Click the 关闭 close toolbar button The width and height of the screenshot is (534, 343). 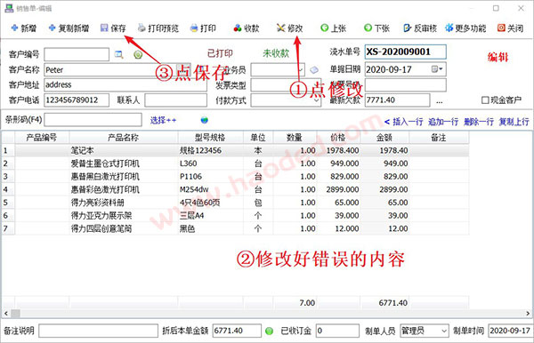point(510,28)
